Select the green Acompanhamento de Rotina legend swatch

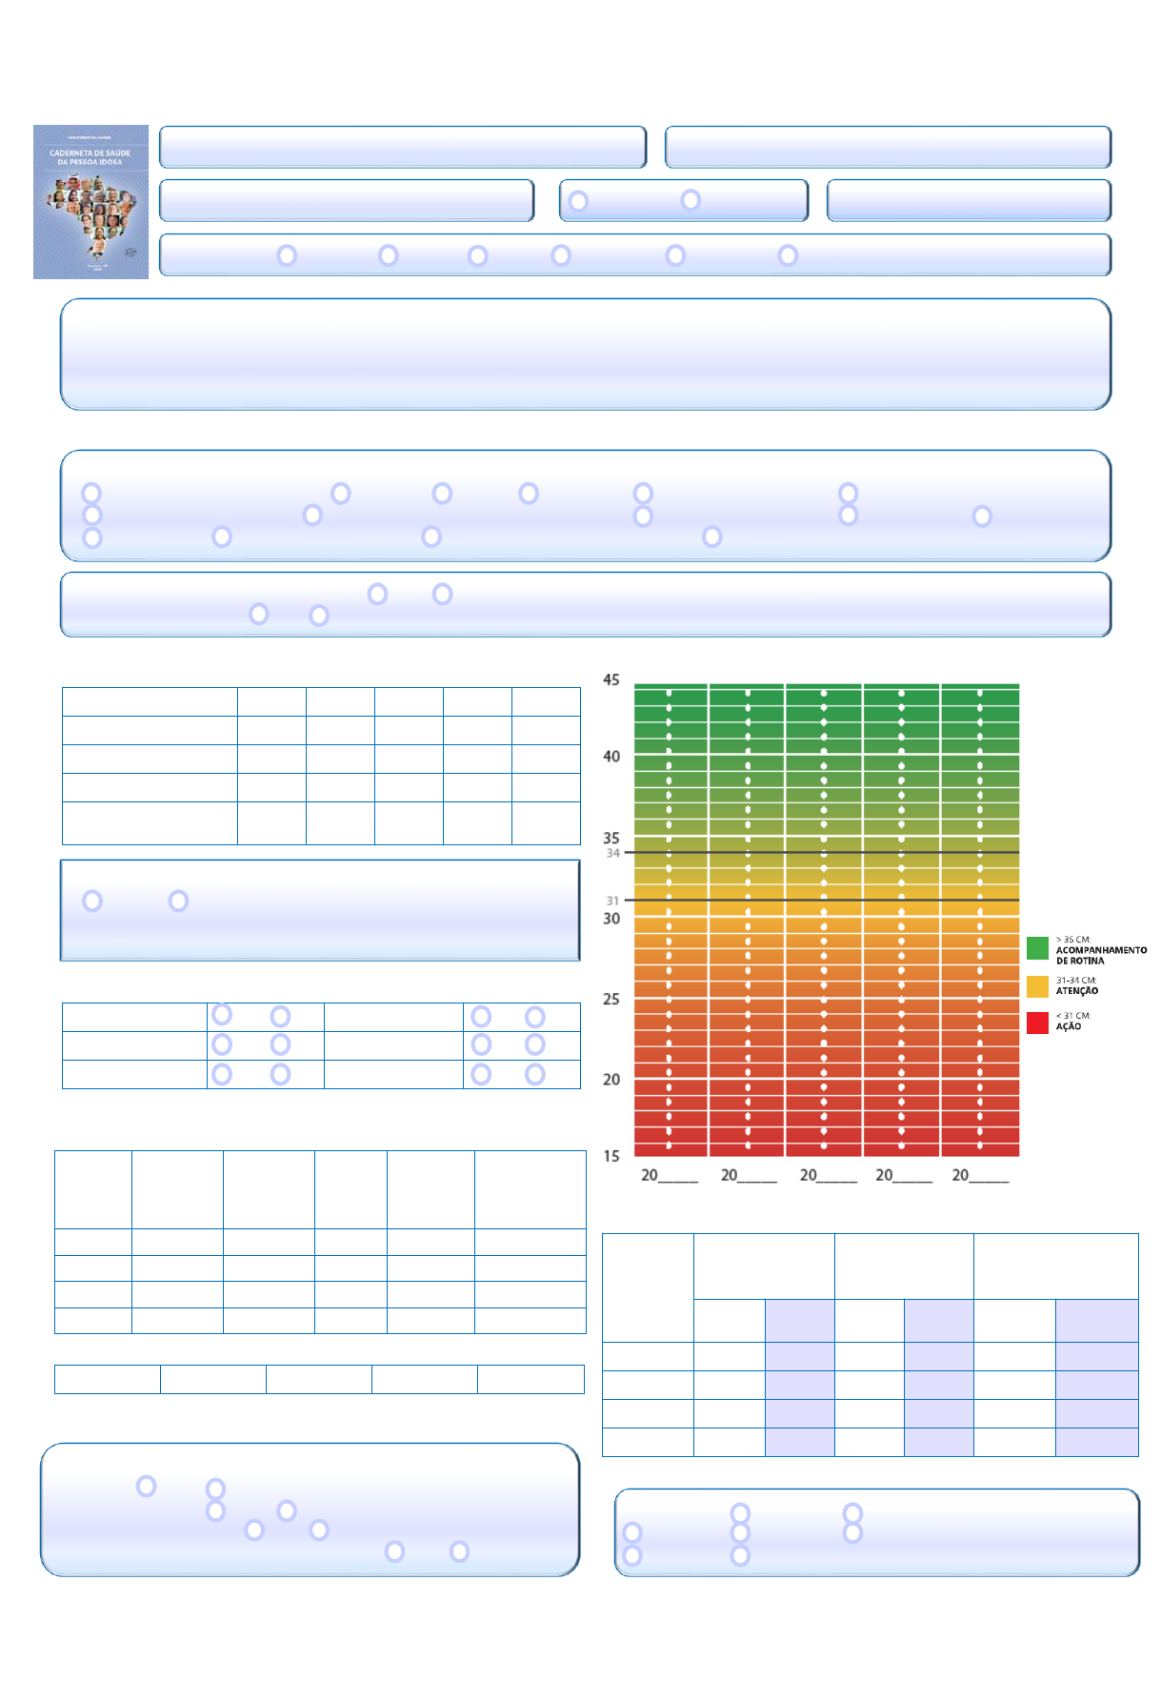pos(1037,948)
